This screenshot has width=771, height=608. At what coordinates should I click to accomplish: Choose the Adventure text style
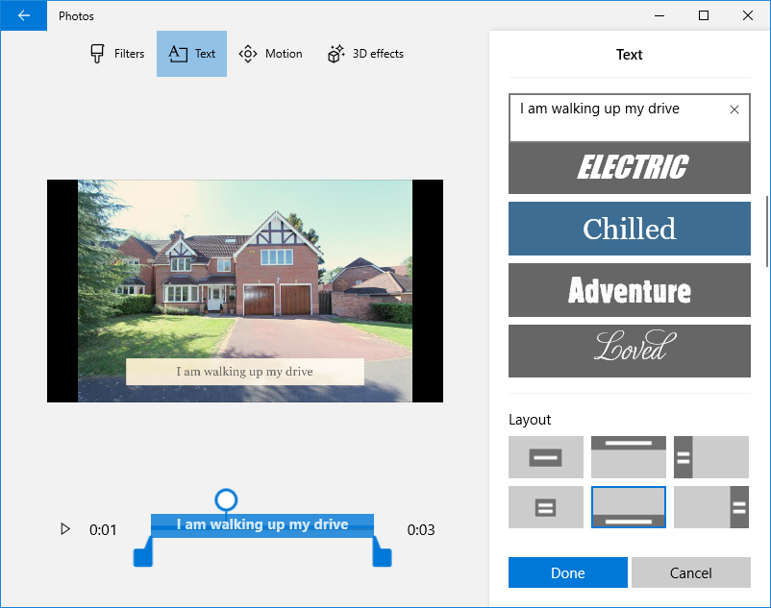point(630,290)
